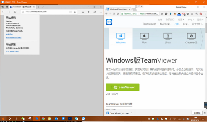
Task: Click Edge back arrow on Facebook tab
Action: coord(3,12)
